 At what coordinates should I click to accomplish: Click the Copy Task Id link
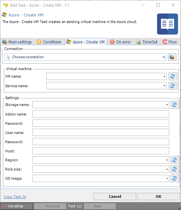(15, 197)
